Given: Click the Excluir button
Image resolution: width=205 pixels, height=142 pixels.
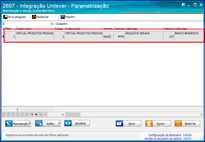Looking at the screenshot, I should [x=158, y=123].
